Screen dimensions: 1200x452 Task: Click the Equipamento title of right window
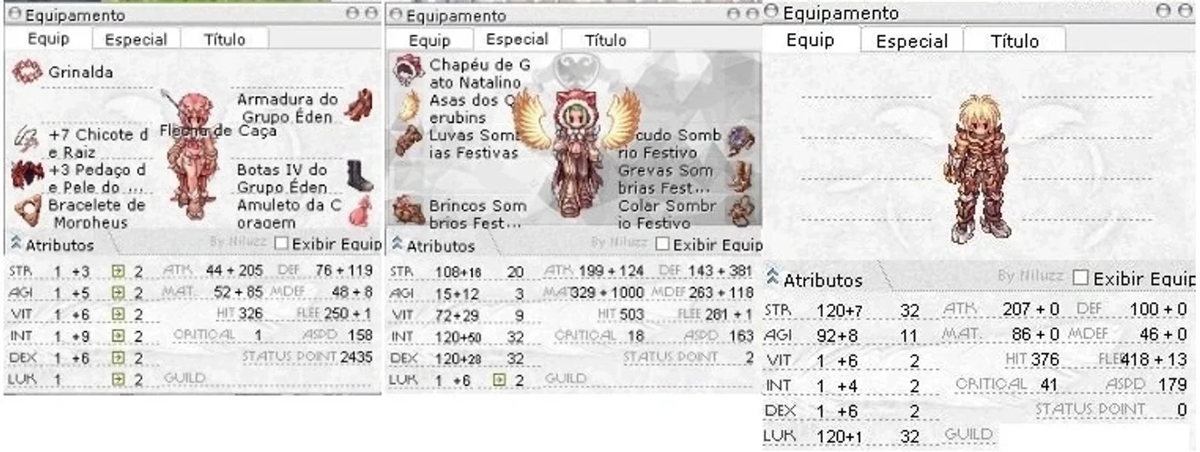tap(841, 13)
